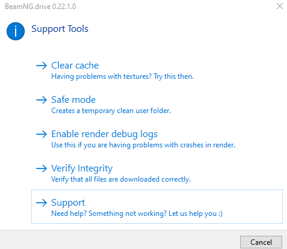Click the arrow icon beside Safe mode
Screen dimensions: 287x249
point(42,100)
